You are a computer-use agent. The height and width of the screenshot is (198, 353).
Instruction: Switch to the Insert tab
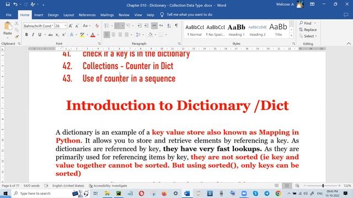[x=39, y=15]
